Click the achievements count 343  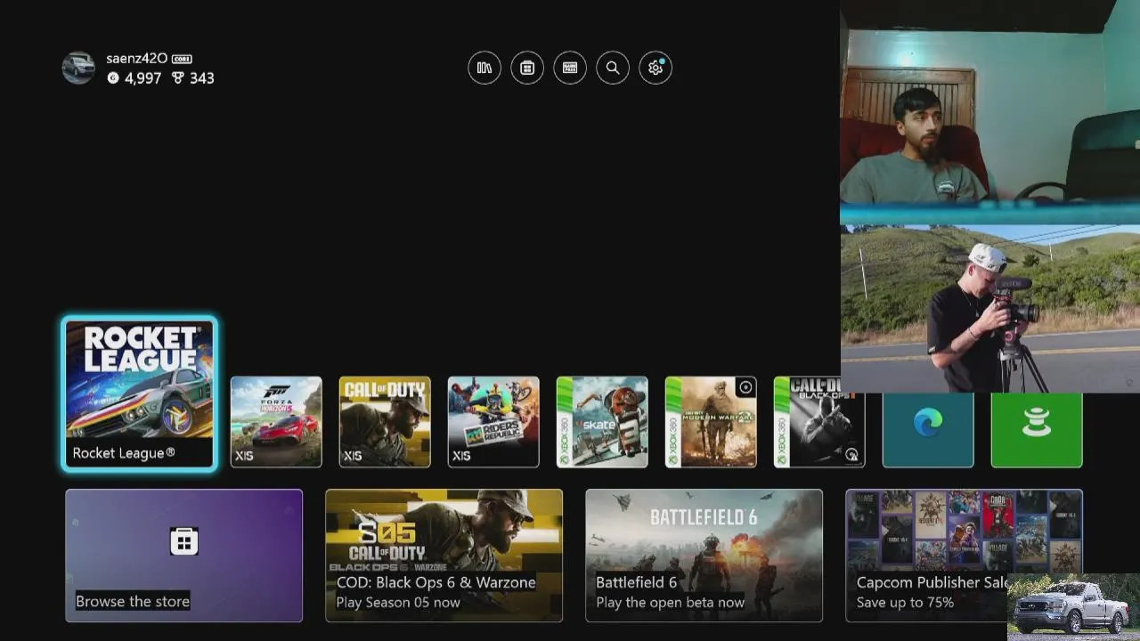202,78
